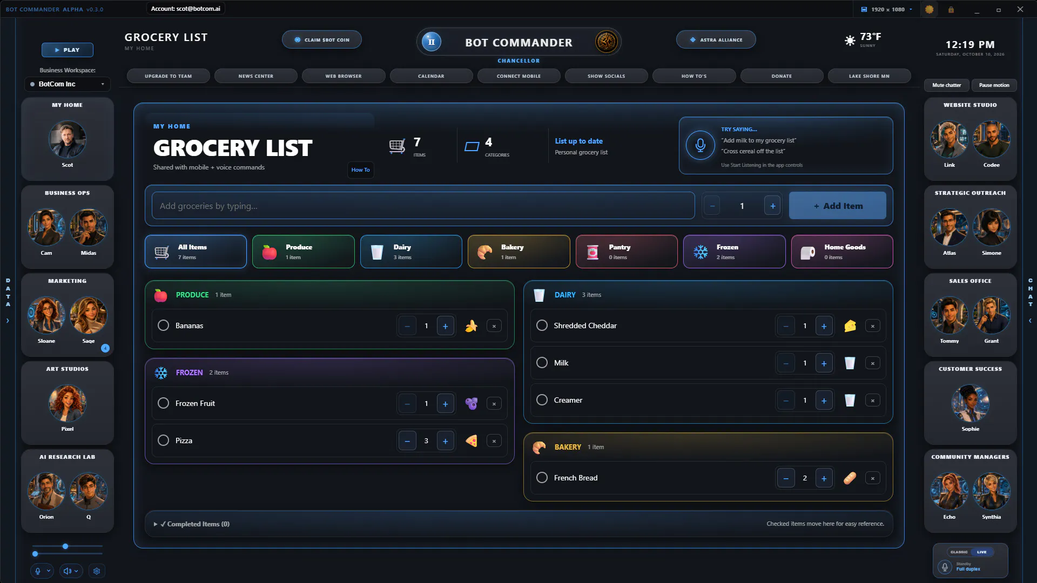The height and width of the screenshot is (583, 1037).
Task: Check off Frozen Fruit
Action: click(x=163, y=403)
